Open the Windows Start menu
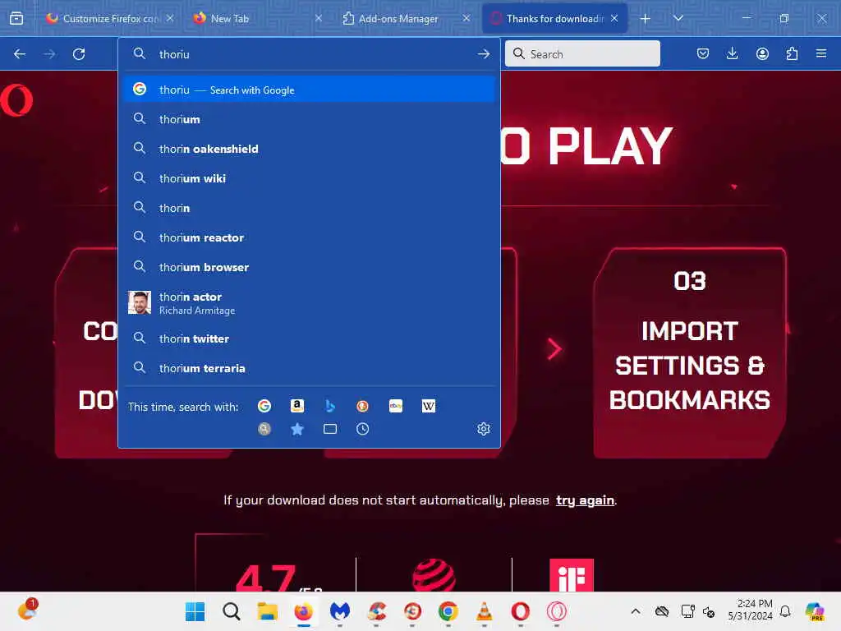 (x=195, y=611)
